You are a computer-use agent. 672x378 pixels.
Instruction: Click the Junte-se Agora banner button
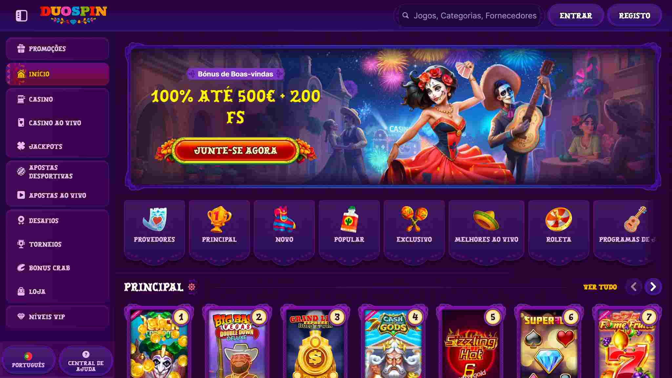coord(235,151)
